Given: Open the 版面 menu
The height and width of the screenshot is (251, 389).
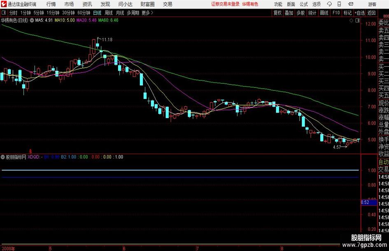Looking at the screenshot, I should click(x=291, y=4).
